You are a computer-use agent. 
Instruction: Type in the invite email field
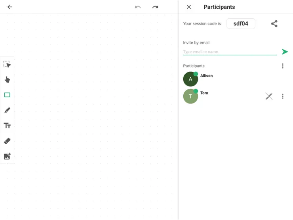pos(230,52)
